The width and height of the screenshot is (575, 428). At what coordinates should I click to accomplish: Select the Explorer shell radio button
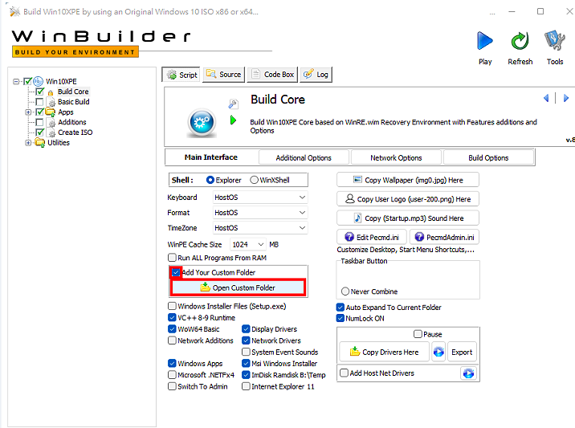click(210, 180)
